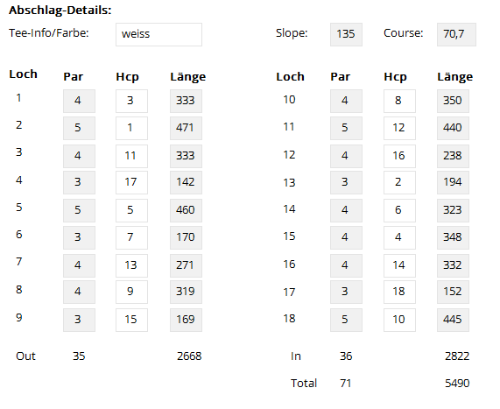Image resolution: width=500 pixels, height=409 pixels.
Task: Select the Hcp field for hole 7
Action: [x=131, y=265]
